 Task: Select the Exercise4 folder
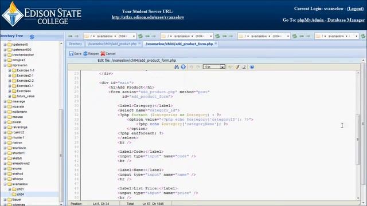point(24,91)
